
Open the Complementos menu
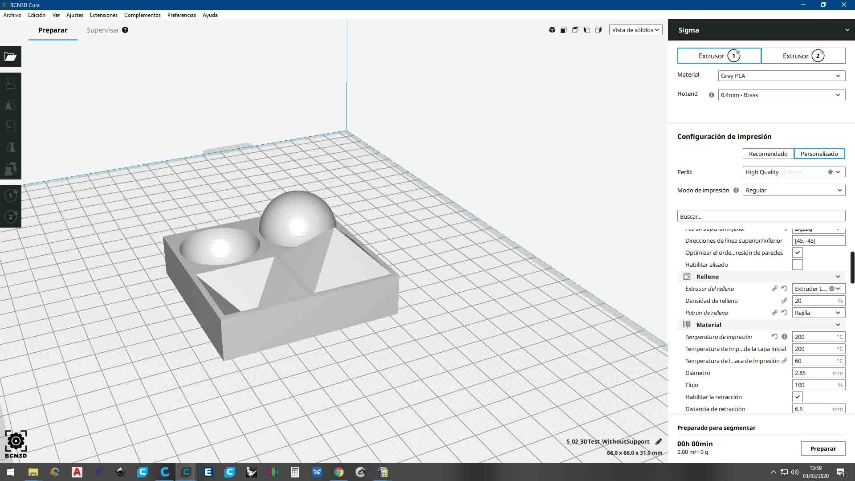pyautogui.click(x=142, y=15)
